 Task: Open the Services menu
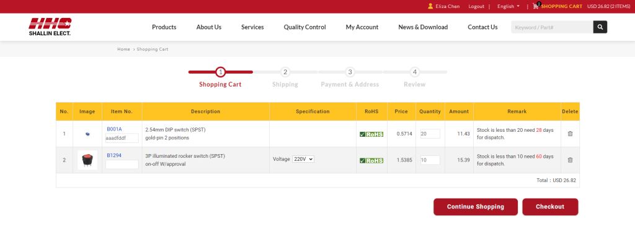click(x=252, y=27)
